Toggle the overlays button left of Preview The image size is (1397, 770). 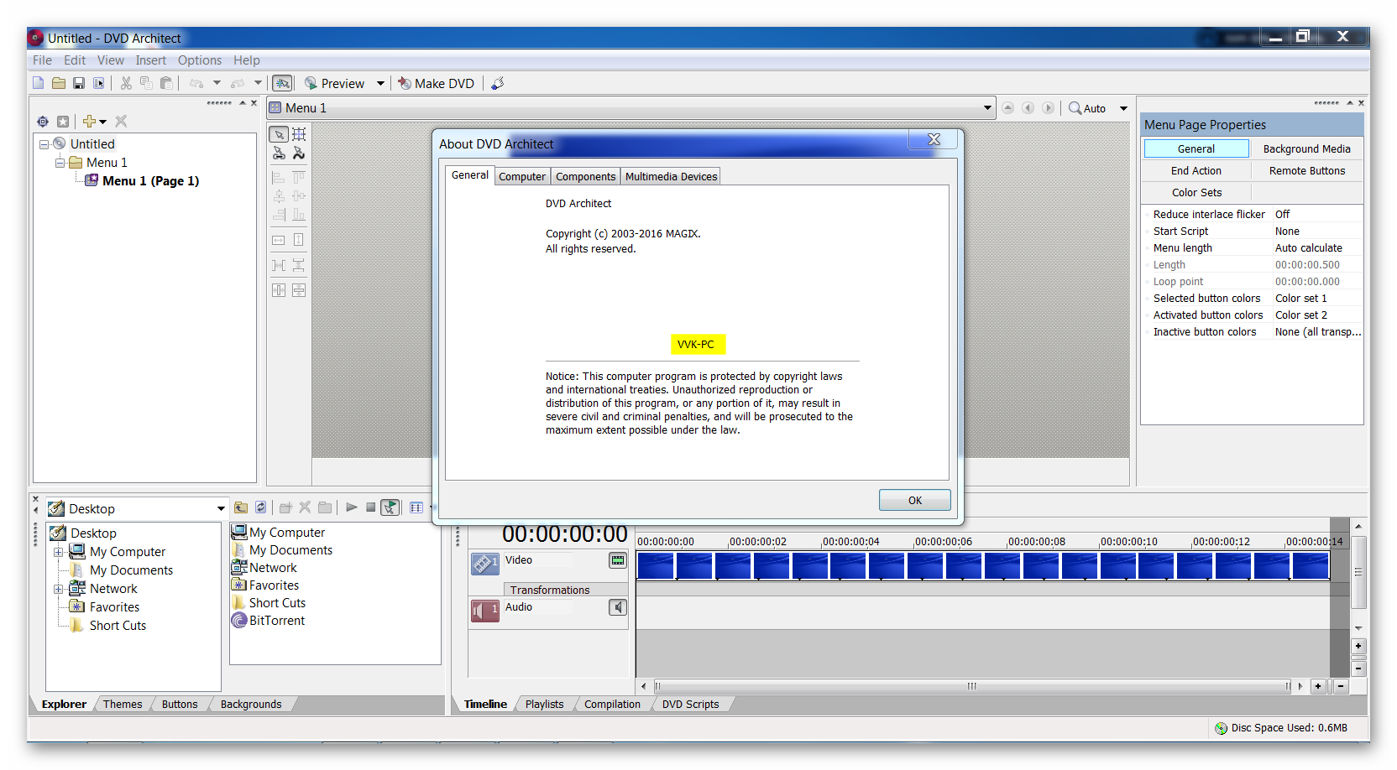coord(282,83)
